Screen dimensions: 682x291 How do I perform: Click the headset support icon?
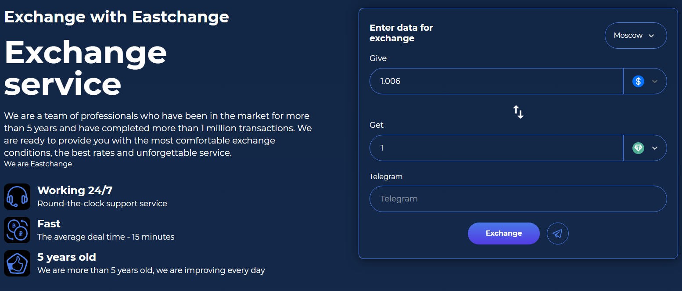17,197
